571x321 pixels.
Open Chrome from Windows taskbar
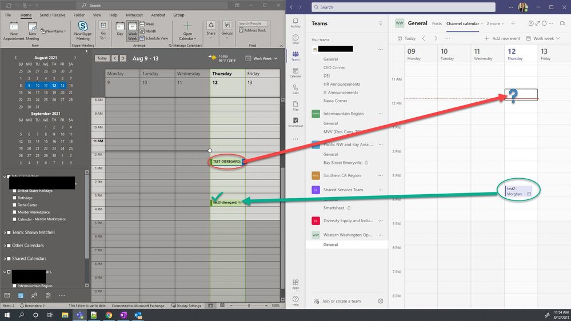(x=109, y=315)
